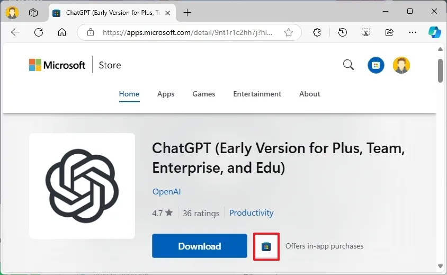Switch to the Entertainment tab
This screenshot has width=447, height=275.
coord(257,94)
